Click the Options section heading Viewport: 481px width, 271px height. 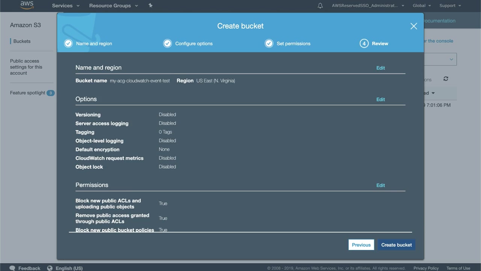(x=86, y=99)
